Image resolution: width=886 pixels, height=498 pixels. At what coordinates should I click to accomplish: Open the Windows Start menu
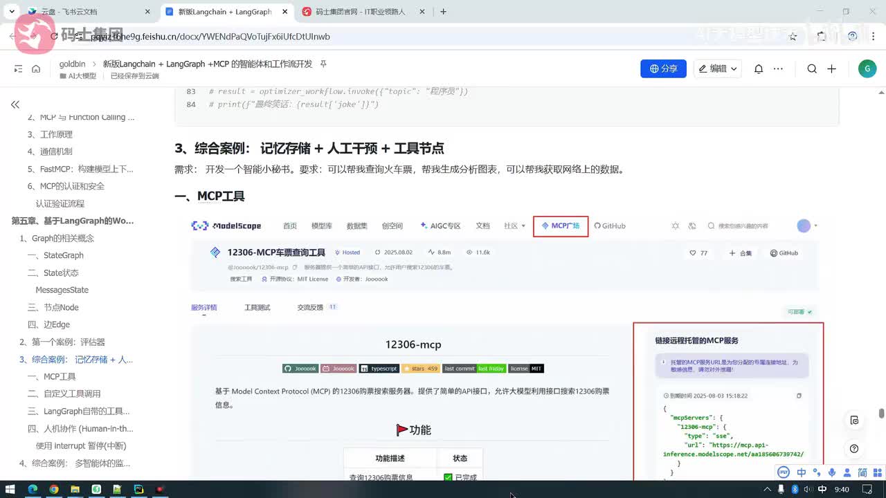coord(11,489)
